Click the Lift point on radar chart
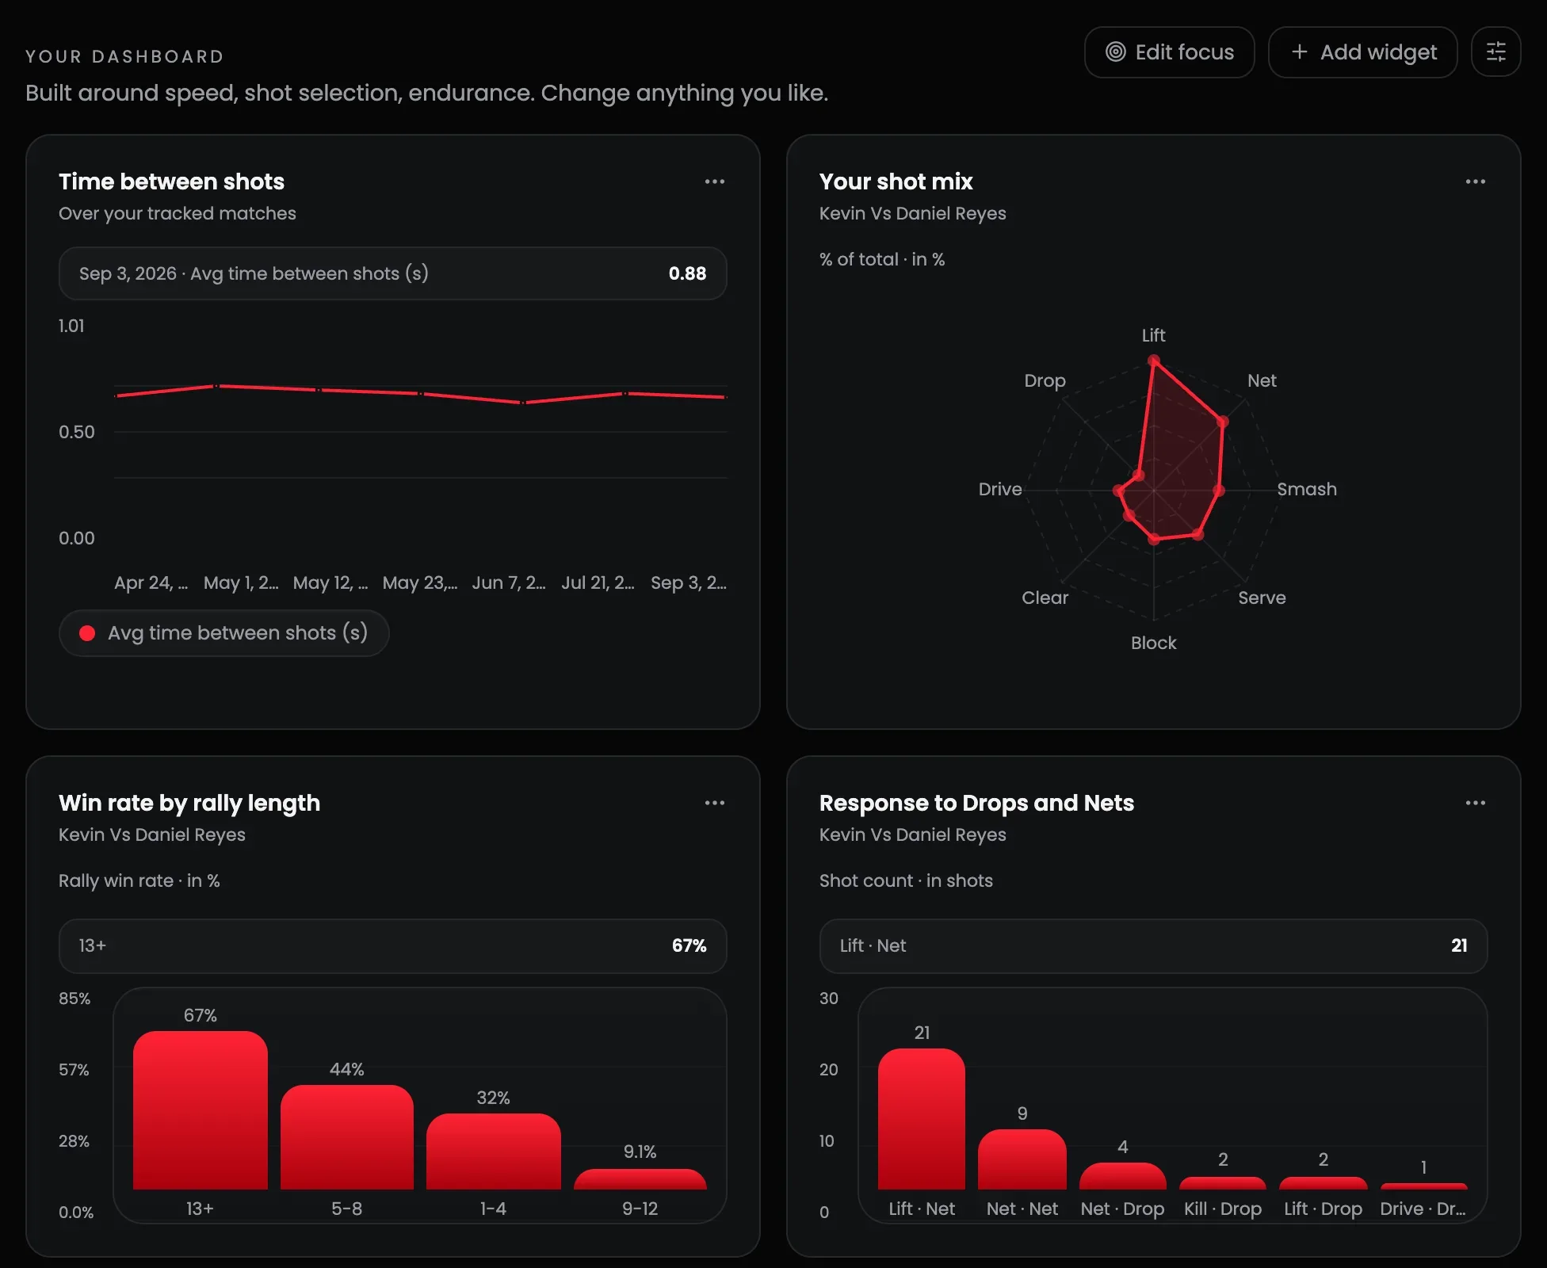Viewport: 1547px width, 1268px height. (1154, 361)
